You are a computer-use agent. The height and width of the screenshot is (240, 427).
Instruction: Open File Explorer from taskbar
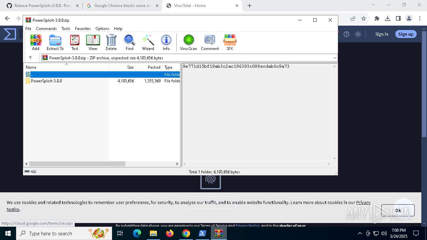pos(153,233)
